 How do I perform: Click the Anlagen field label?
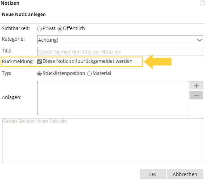[12, 97]
